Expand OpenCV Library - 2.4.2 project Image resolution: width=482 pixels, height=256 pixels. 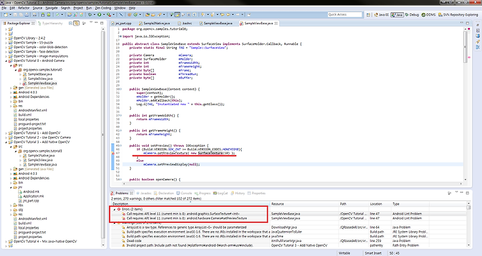(6, 38)
